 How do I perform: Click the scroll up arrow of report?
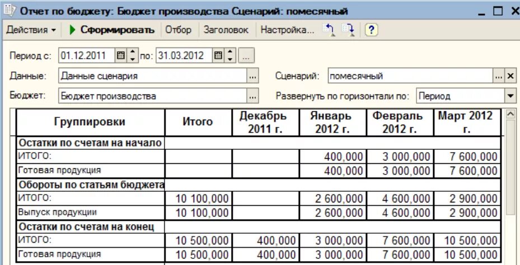pyautogui.click(x=510, y=114)
